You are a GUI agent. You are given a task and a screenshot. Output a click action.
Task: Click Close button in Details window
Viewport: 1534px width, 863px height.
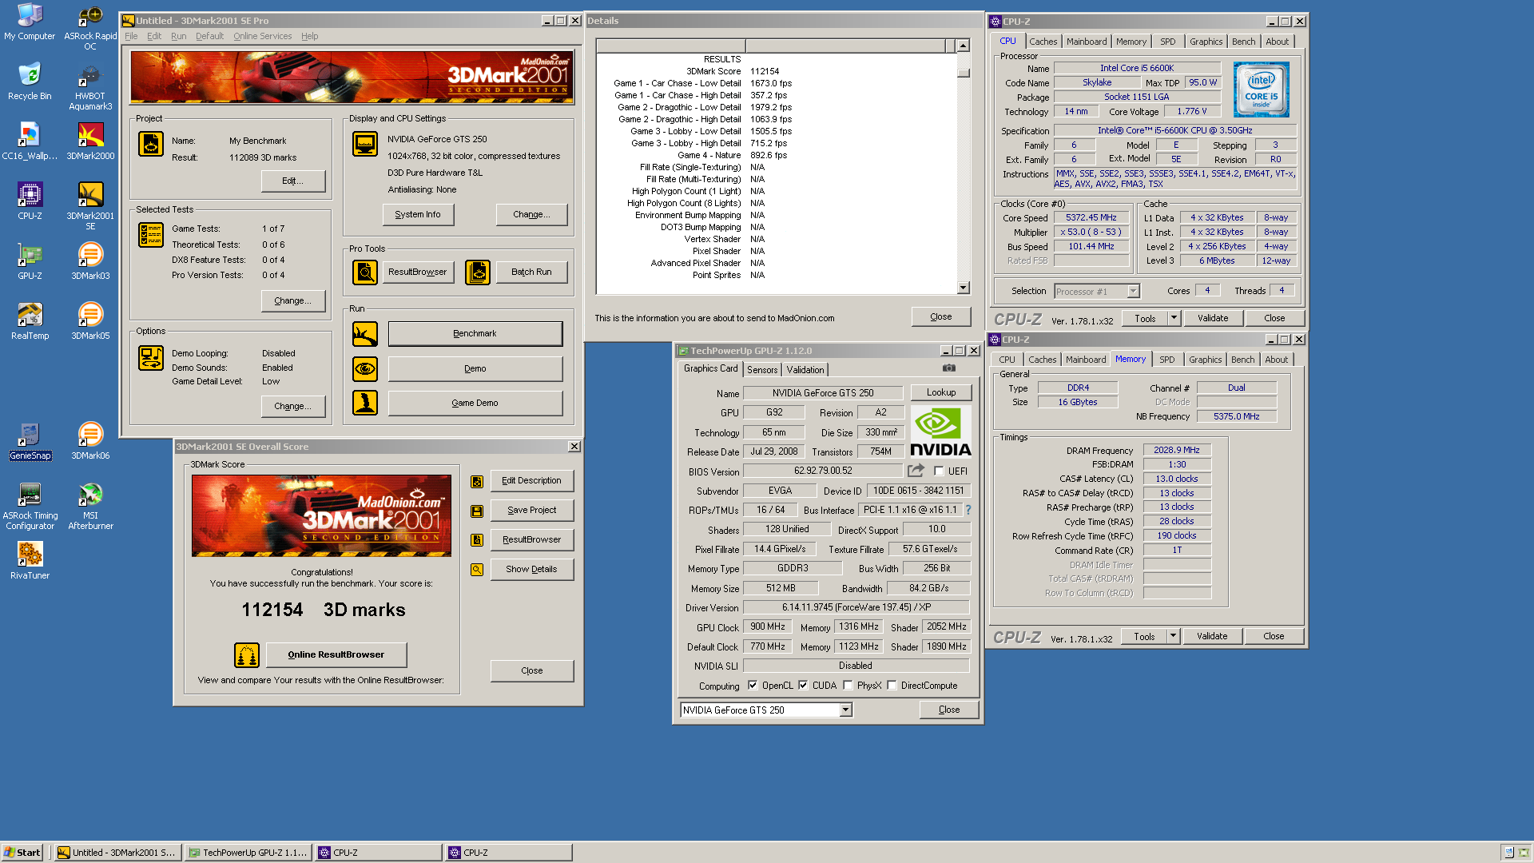(x=941, y=317)
